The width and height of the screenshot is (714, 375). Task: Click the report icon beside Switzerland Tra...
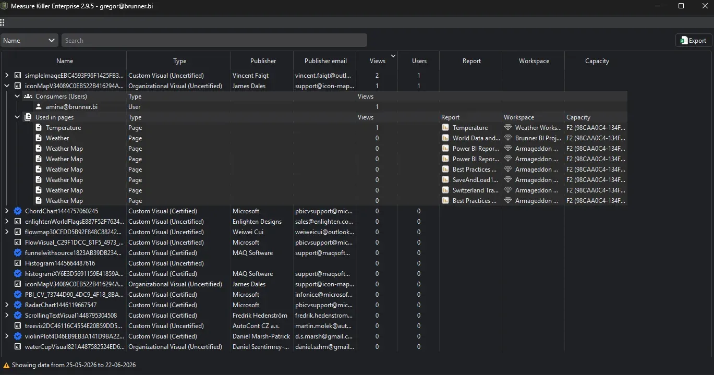pos(445,190)
